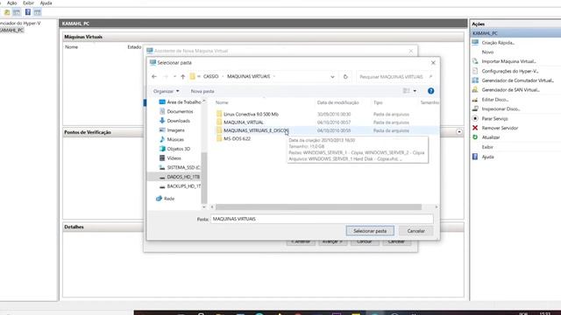This screenshot has width=561, height=315.
Task: Select SISTEMA_SSD drive in sidebar
Action: click(x=183, y=167)
